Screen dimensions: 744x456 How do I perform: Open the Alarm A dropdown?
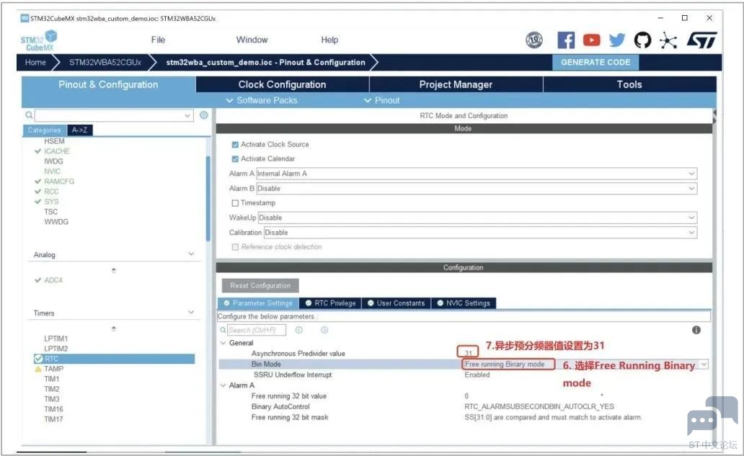tap(477, 174)
